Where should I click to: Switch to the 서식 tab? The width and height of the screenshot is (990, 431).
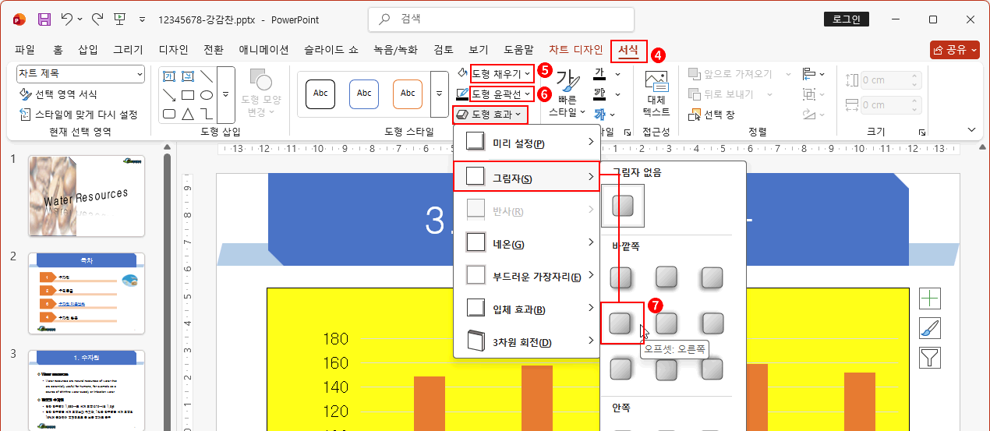628,51
